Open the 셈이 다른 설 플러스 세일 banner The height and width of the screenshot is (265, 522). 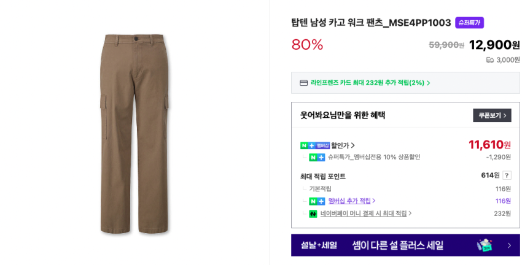397,245
